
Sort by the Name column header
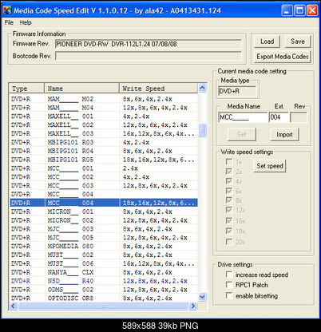[81, 89]
